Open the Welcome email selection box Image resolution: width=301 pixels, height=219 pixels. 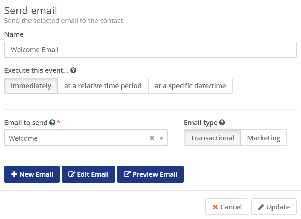pyautogui.click(x=76, y=138)
